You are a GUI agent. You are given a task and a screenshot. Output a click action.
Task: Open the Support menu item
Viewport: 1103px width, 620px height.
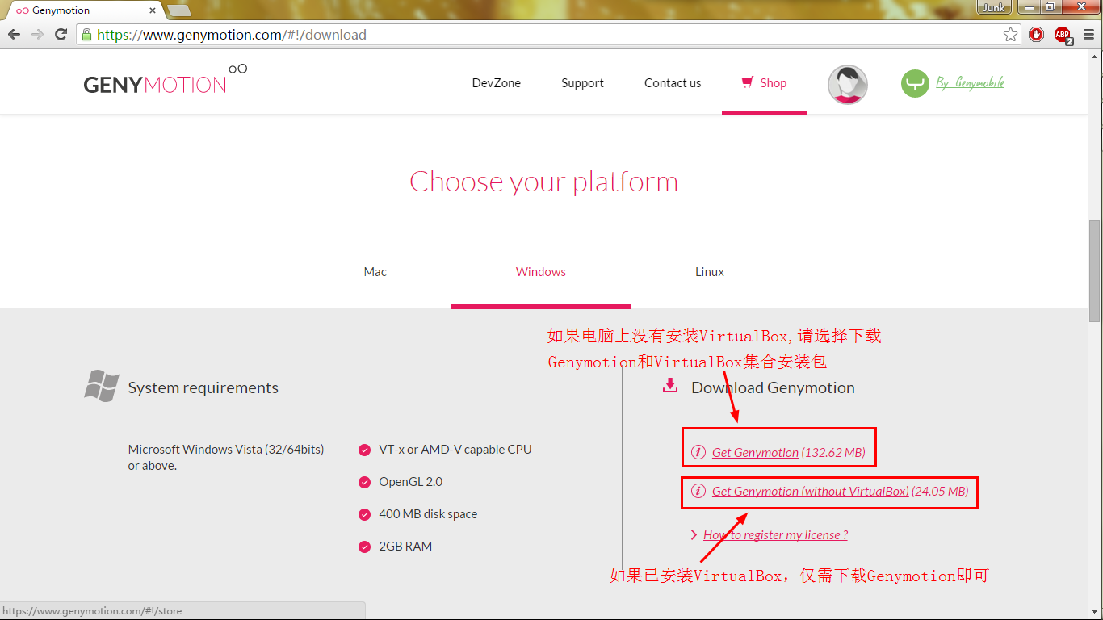pyautogui.click(x=582, y=83)
